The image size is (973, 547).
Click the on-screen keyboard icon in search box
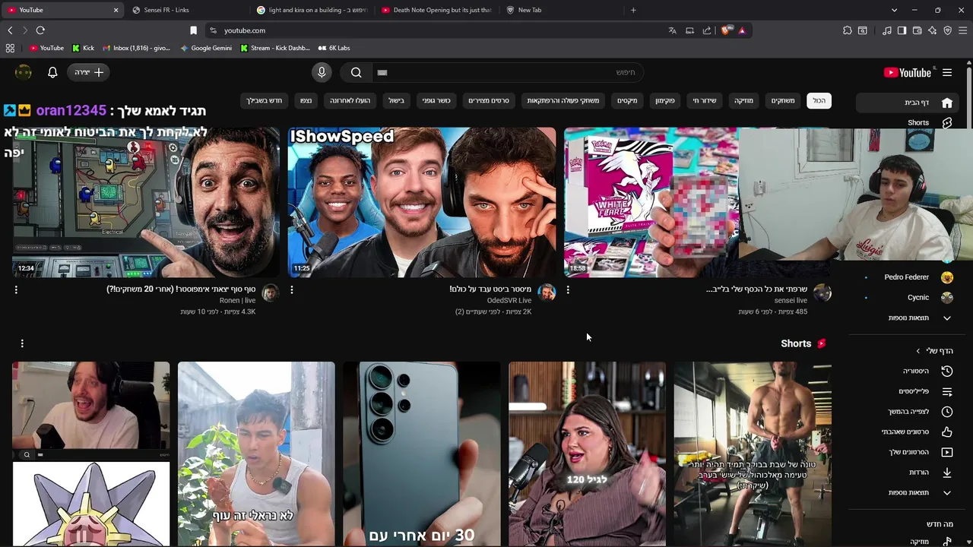click(382, 72)
